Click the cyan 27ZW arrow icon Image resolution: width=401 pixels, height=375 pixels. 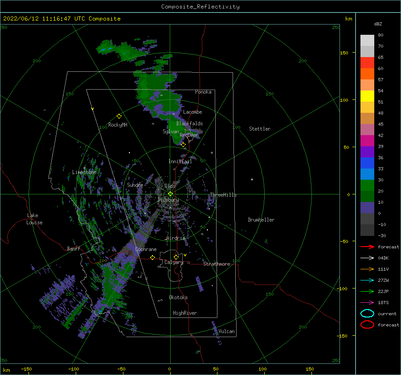(367, 280)
